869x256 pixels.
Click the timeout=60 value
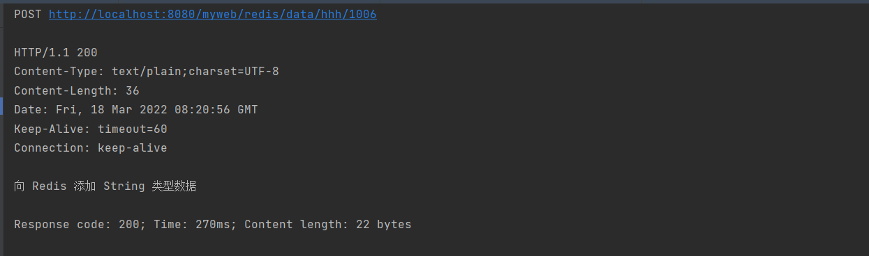133,129
